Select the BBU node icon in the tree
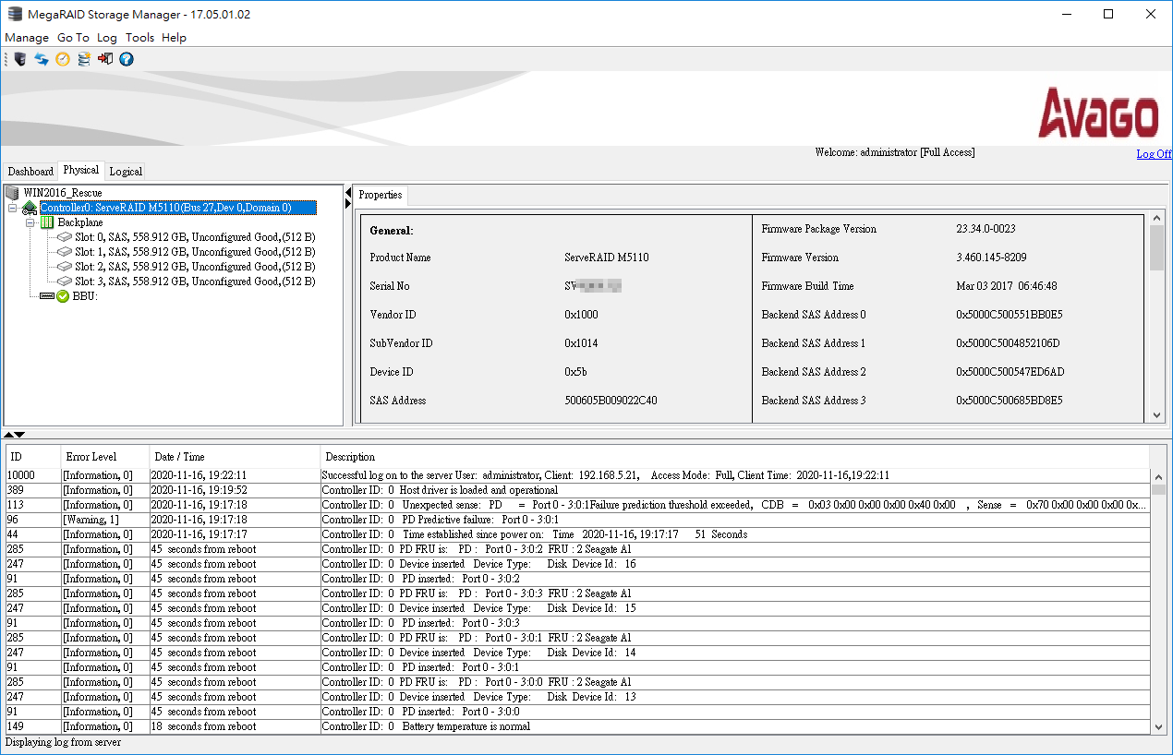This screenshot has width=1173, height=755. coord(47,296)
